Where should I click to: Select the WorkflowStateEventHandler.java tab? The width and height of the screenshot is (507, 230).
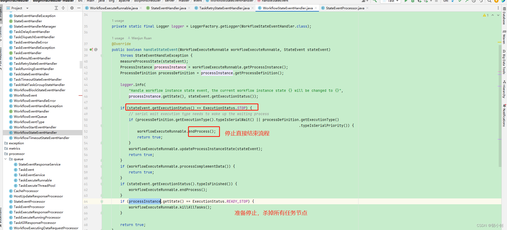point(288,8)
